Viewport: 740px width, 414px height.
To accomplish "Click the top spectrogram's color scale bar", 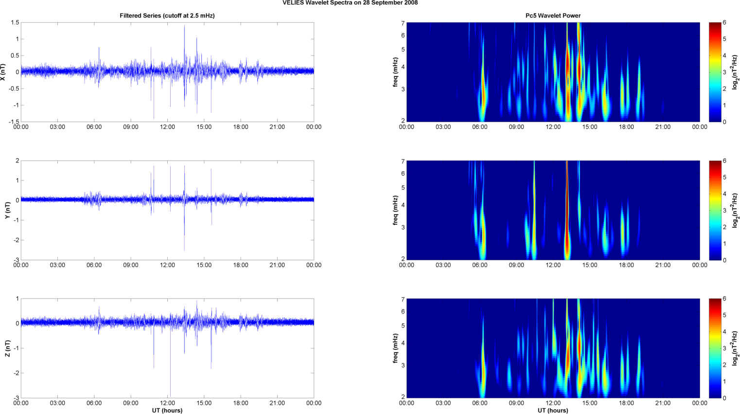I will pyautogui.click(x=715, y=72).
